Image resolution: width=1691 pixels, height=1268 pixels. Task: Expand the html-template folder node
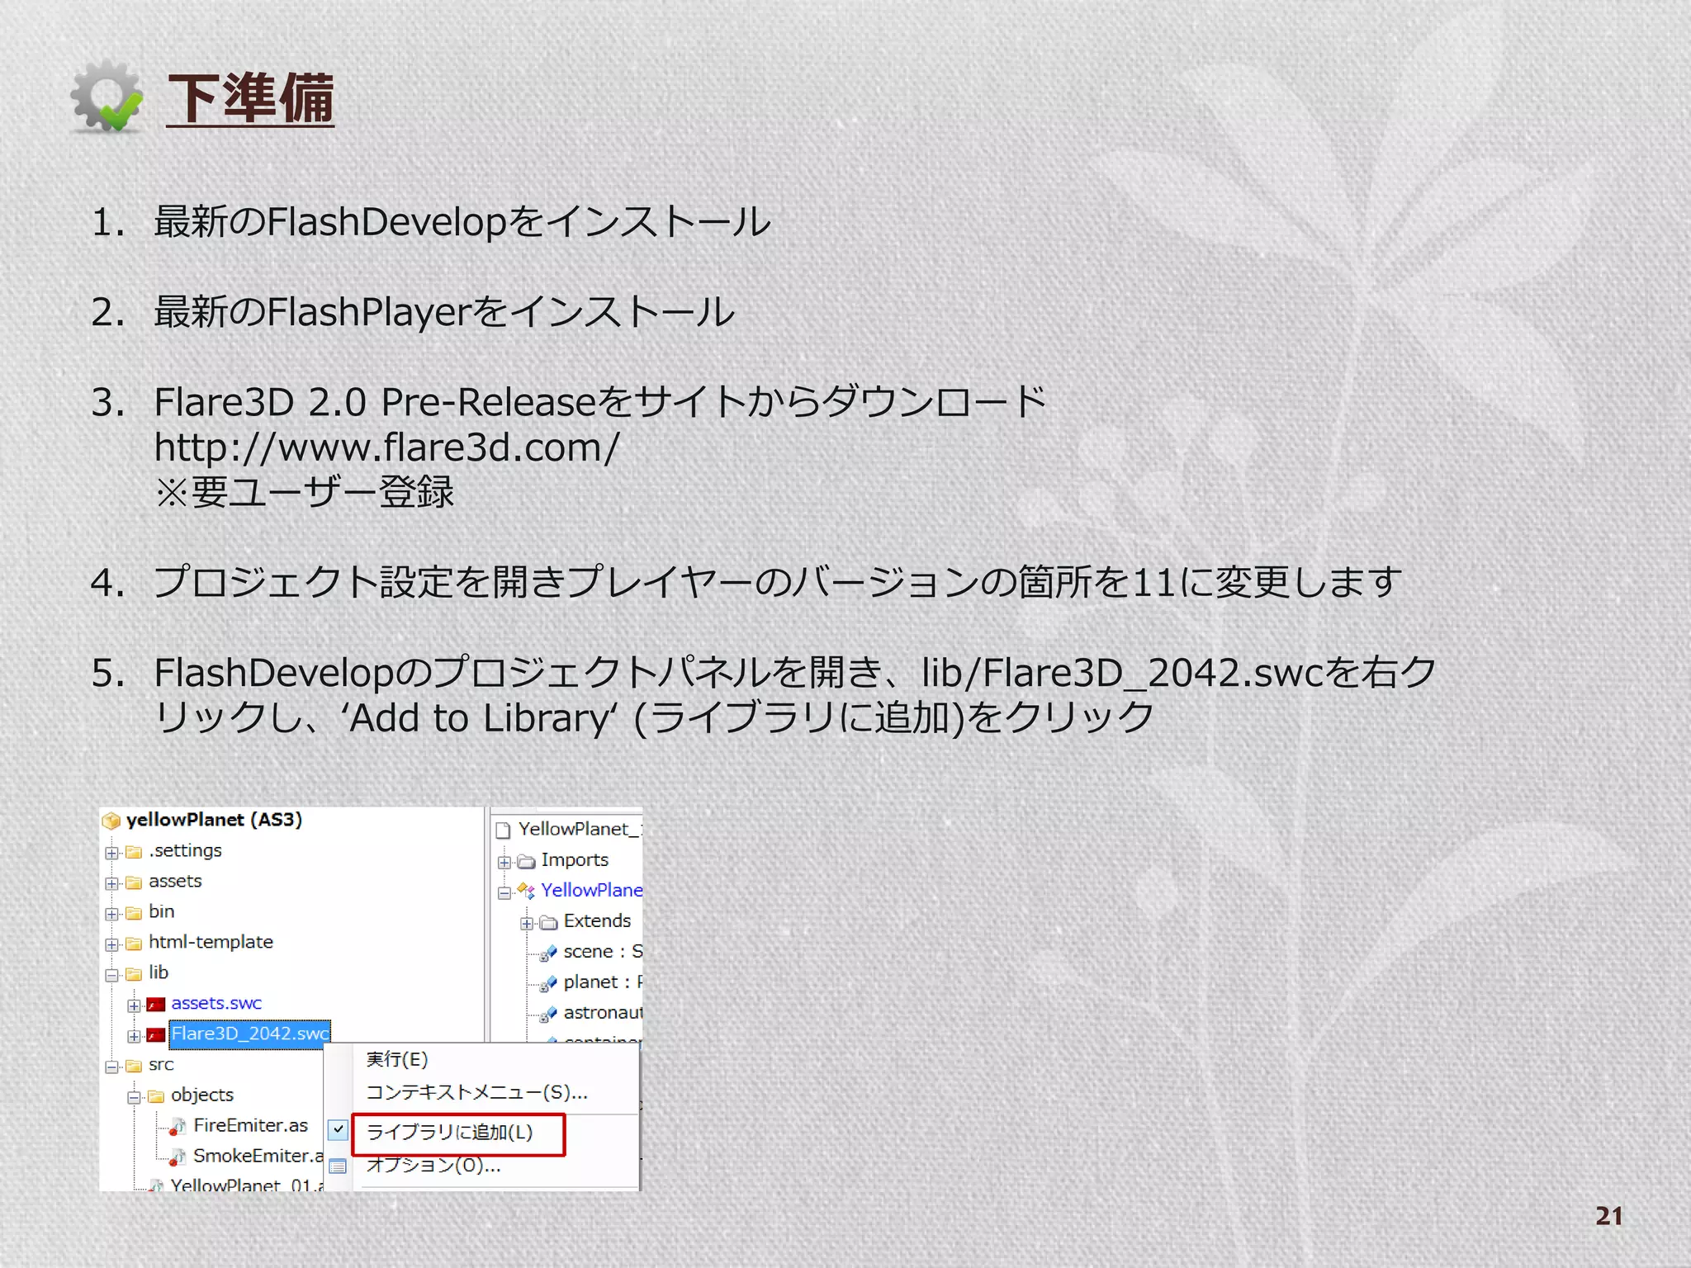(x=111, y=944)
